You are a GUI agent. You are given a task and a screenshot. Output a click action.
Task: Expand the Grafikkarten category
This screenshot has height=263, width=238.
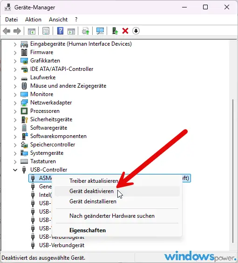[x=15, y=61]
